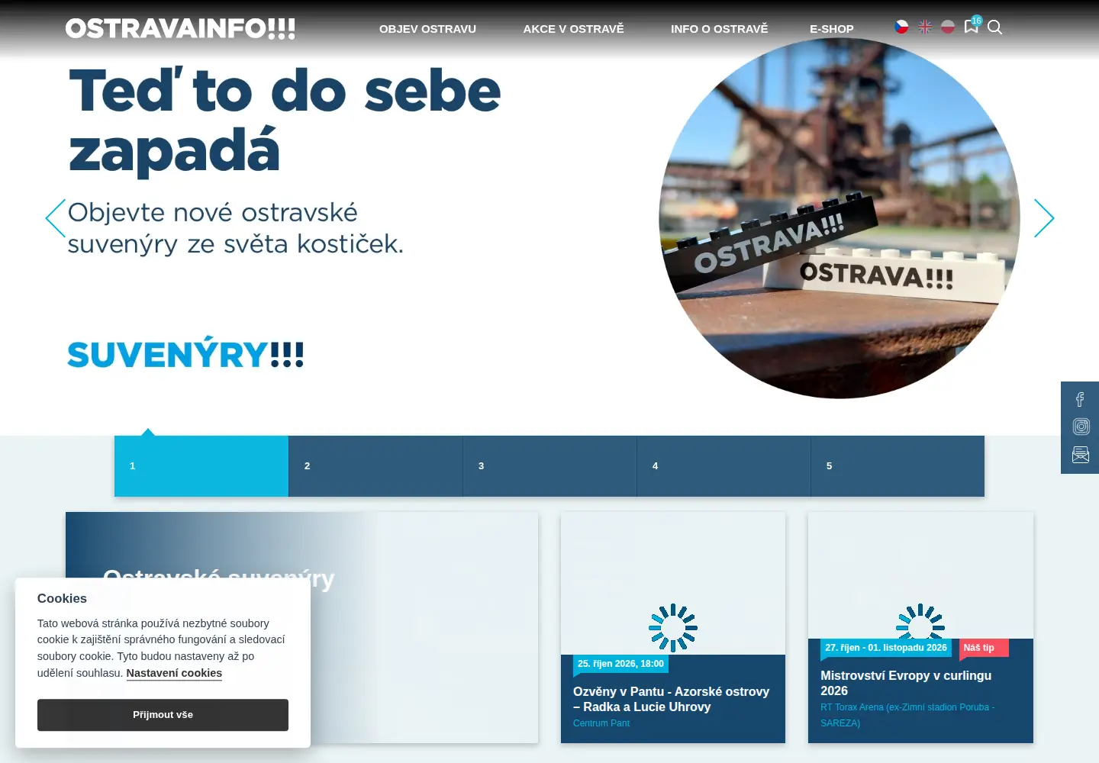Select slide tab 5
Viewport: 1099px width, 763px height.
[x=898, y=466]
